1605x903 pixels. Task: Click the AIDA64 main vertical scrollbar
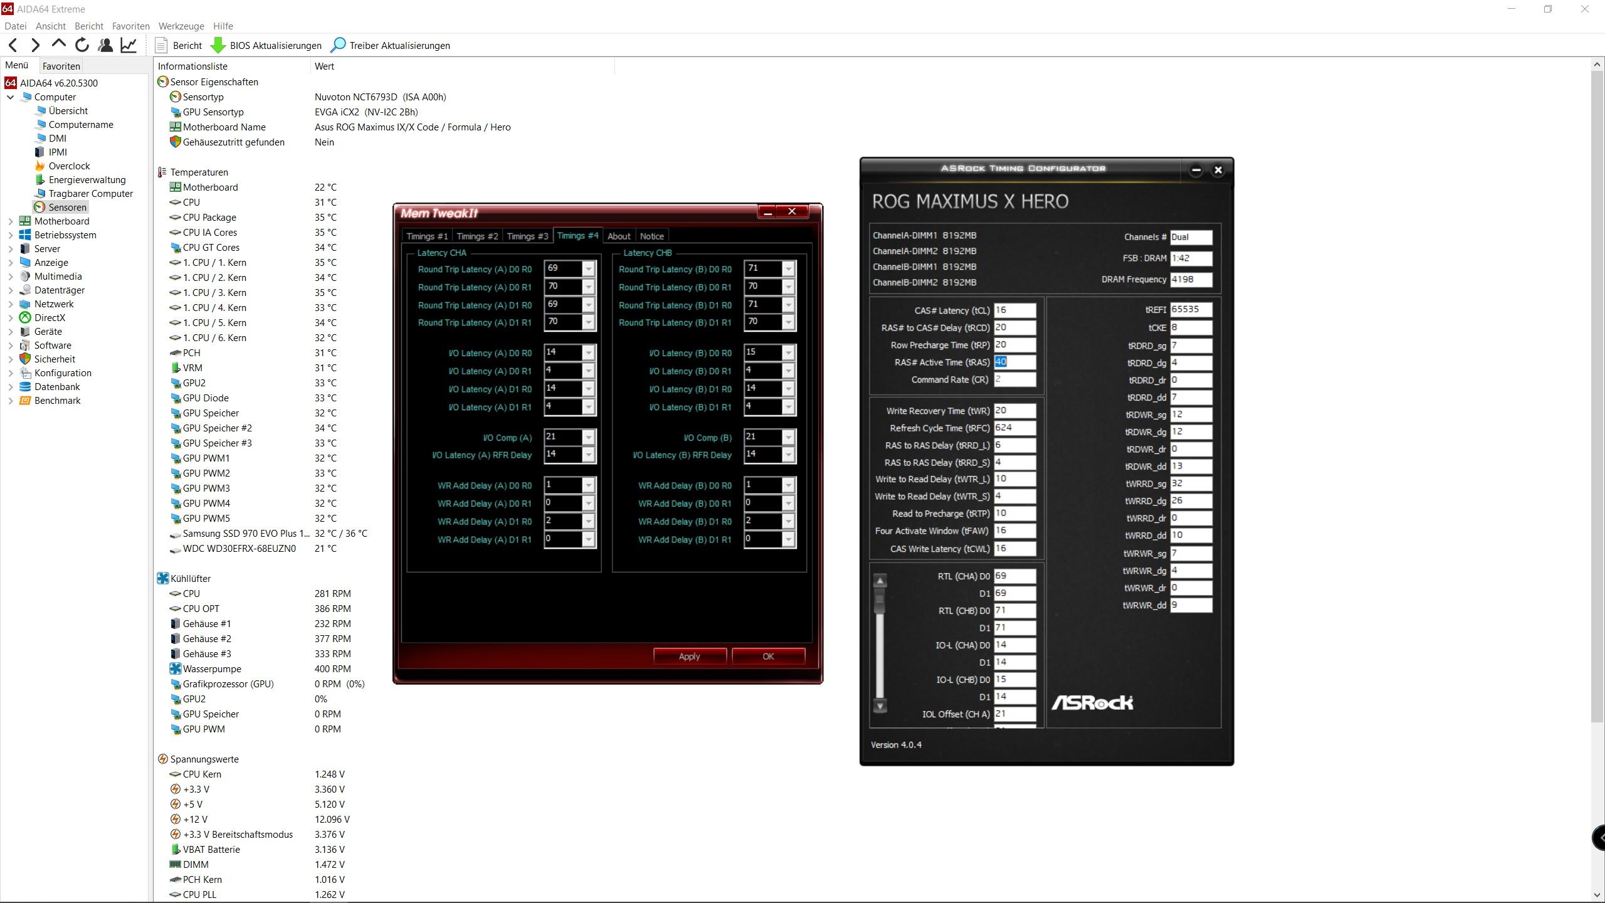click(1597, 395)
